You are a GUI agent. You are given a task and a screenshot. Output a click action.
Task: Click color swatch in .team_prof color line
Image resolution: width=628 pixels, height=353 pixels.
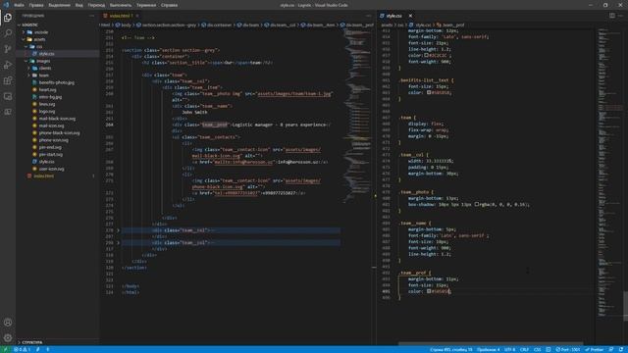pyautogui.click(x=428, y=291)
